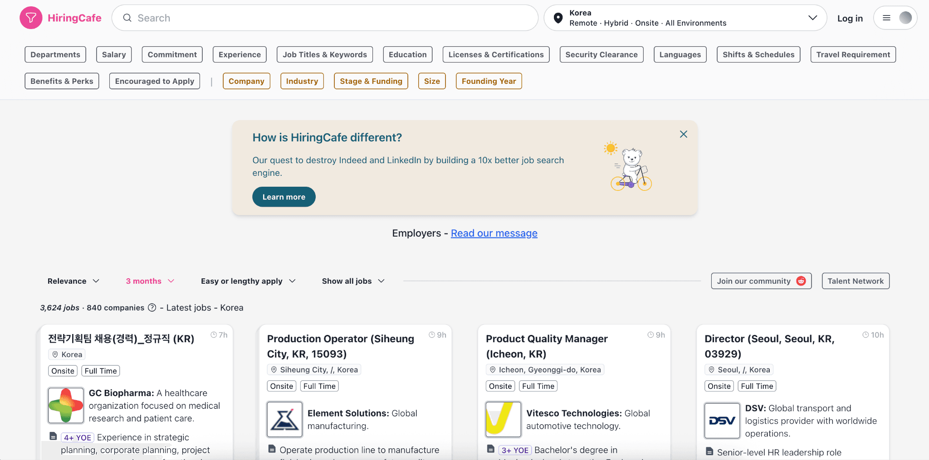Image resolution: width=929 pixels, height=460 pixels.
Task: Open the Industry filter
Action: pyautogui.click(x=302, y=81)
